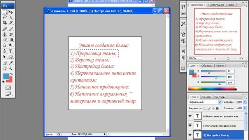249x140 pixels.
Task: Open the foreground color swatch in the toolbox
Action: pos(6,76)
